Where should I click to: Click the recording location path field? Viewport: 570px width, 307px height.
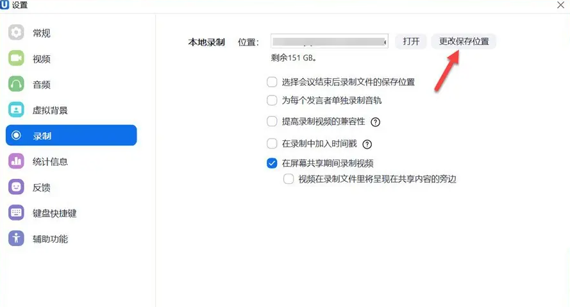tap(330, 42)
